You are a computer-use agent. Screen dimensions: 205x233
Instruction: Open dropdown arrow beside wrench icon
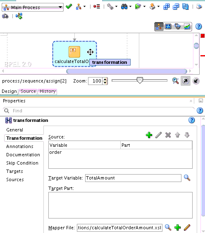pos(116,7)
